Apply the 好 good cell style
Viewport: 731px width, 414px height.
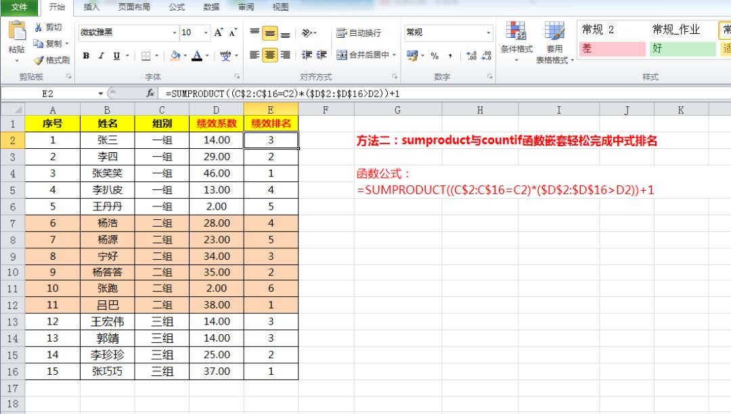tap(682, 49)
